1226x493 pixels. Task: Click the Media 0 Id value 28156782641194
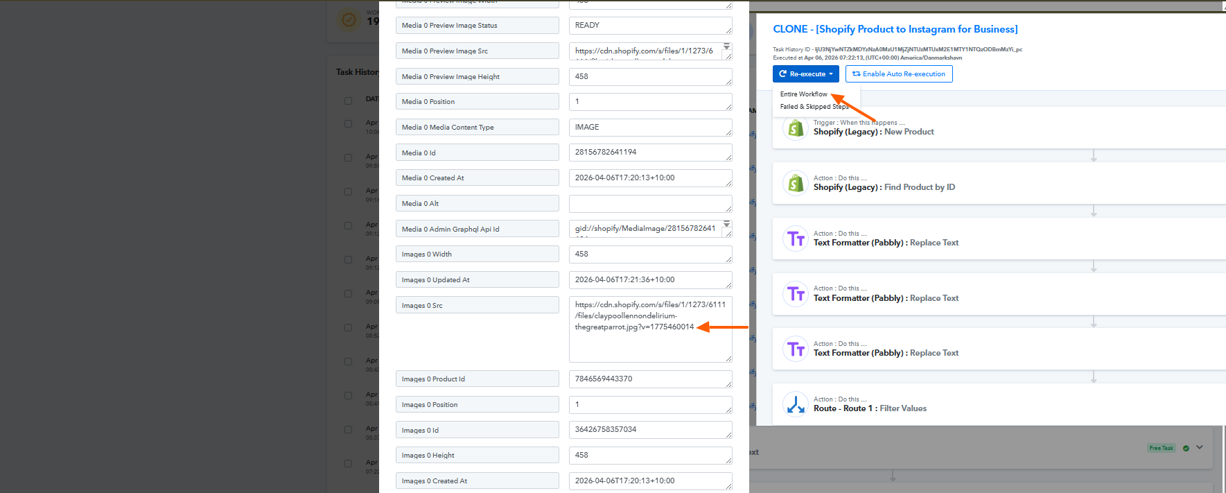tap(650, 153)
